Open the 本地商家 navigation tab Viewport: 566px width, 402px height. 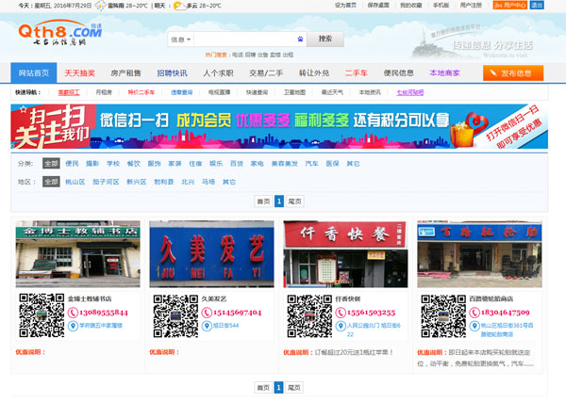tap(445, 72)
